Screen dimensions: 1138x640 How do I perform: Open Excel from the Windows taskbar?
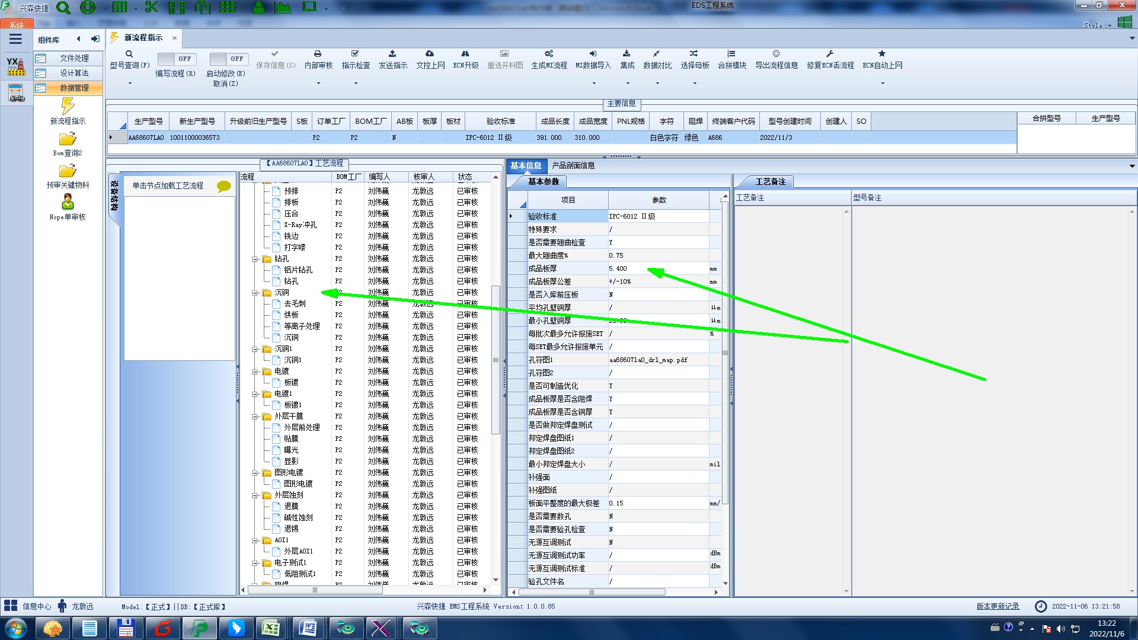click(x=271, y=628)
